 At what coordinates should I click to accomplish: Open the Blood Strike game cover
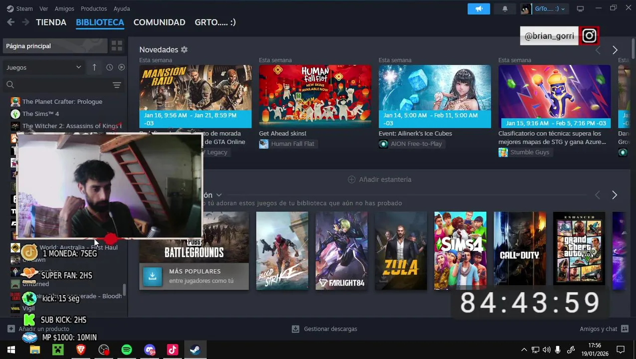[282, 251]
